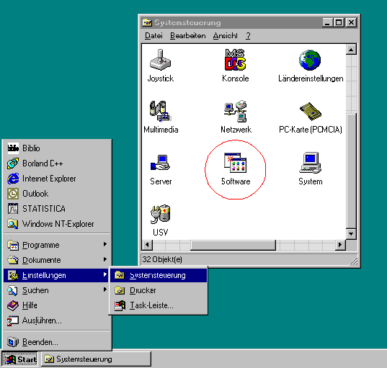The width and height of the screenshot is (387, 368).
Task: Open the Ansicht menu
Action: pos(225,36)
